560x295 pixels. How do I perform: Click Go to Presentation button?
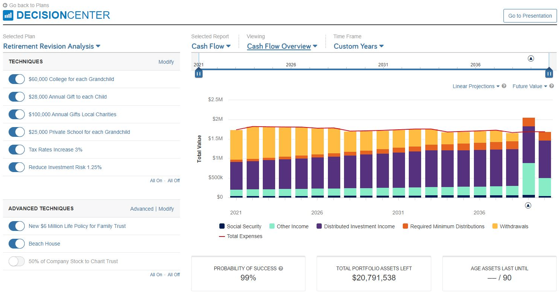[x=530, y=16]
